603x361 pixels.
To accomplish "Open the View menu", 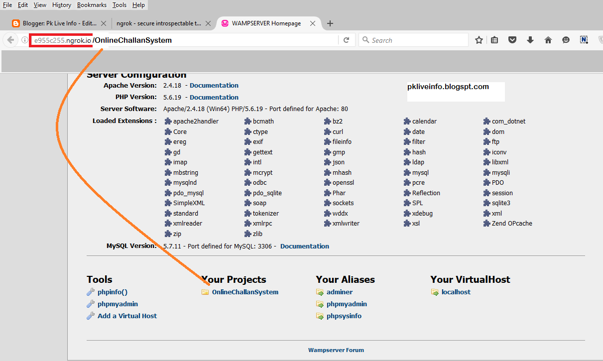I will (x=40, y=5).
